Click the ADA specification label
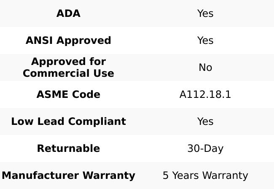This screenshot has height=189, width=274. pos(68,13)
